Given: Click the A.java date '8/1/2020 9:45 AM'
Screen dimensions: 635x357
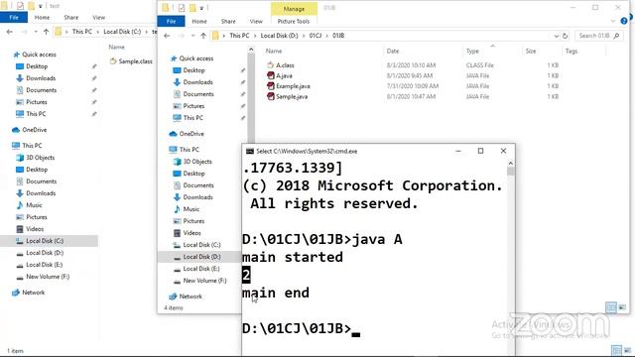Looking at the screenshot, I should (410, 75).
